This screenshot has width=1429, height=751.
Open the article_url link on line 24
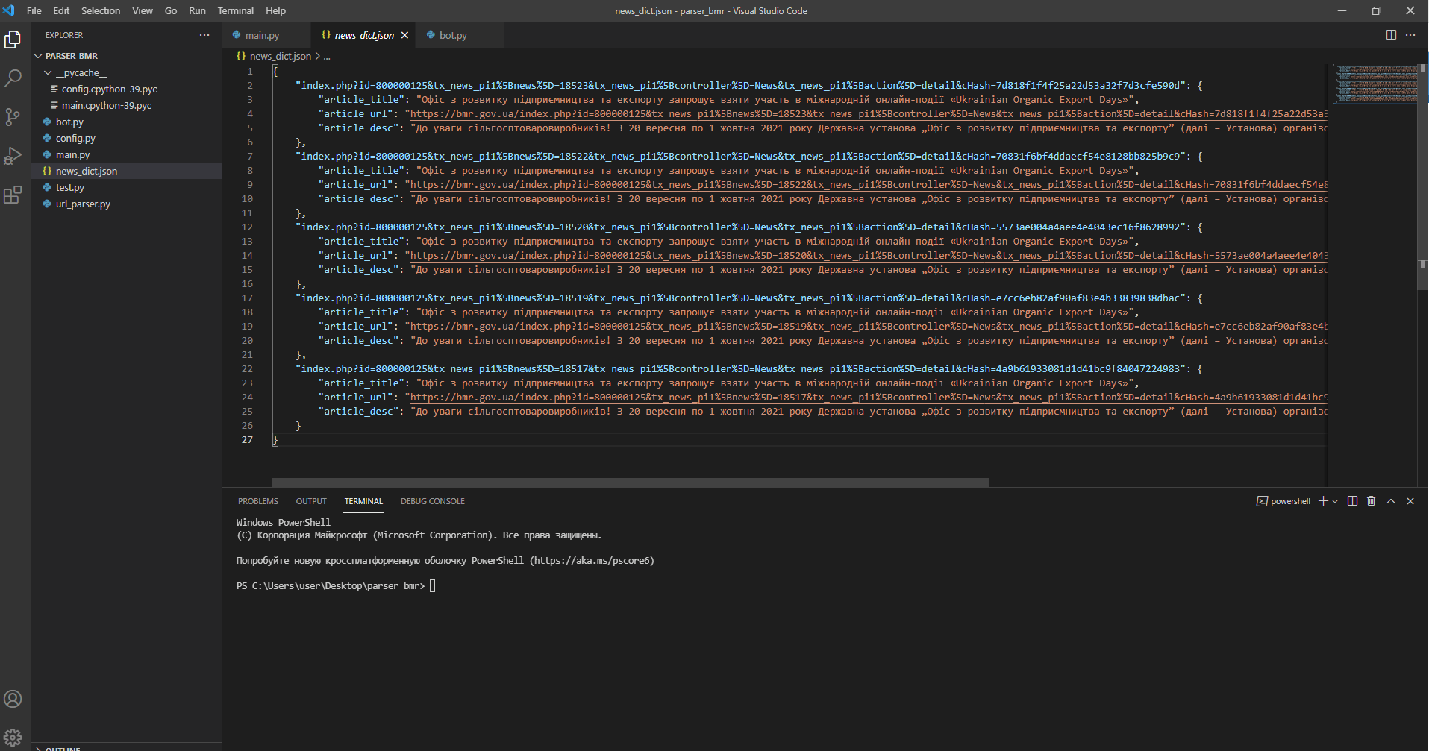(x=869, y=398)
